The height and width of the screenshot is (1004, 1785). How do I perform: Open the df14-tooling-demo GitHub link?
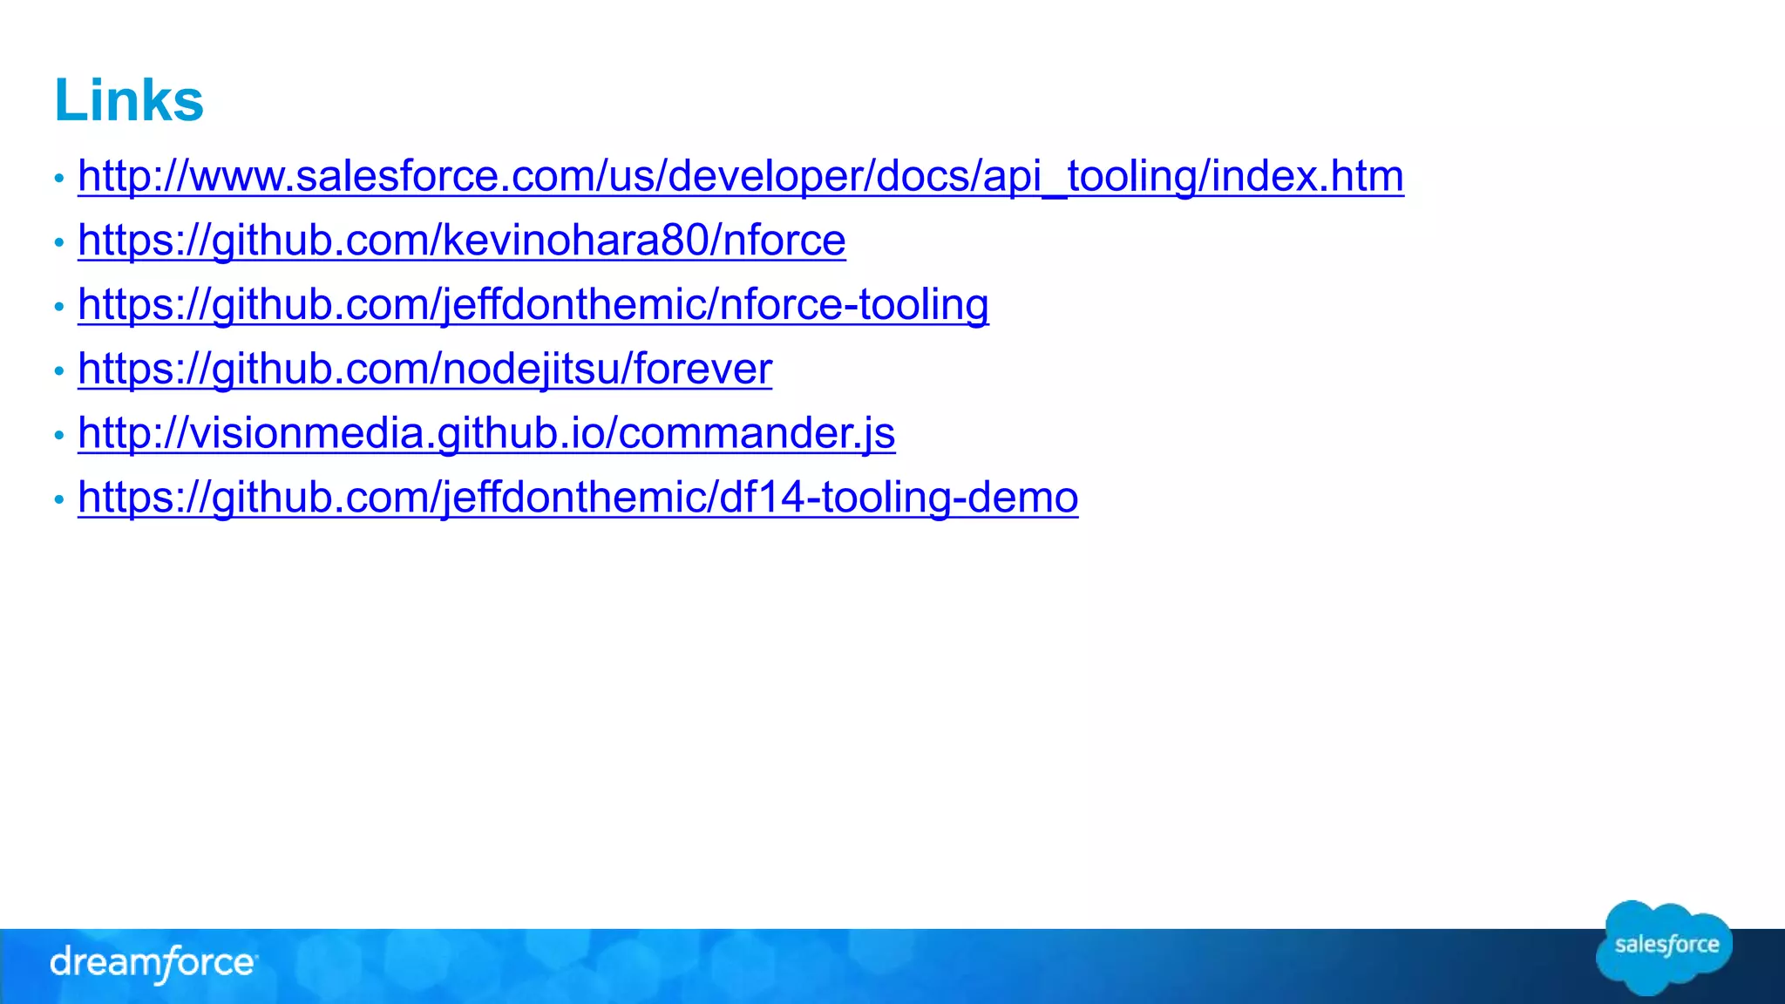(x=578, y=499)
